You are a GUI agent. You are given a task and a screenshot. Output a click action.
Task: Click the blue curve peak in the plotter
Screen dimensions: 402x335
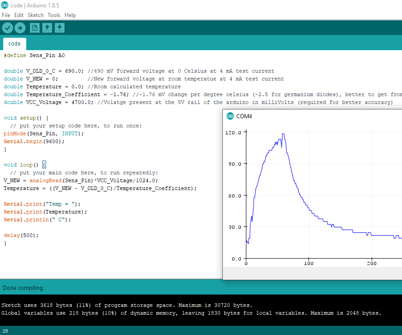tap(283, 134)
